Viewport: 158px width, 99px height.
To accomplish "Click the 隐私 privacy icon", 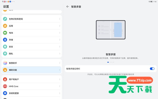I will pyautogui.click(x=5, y=54).
